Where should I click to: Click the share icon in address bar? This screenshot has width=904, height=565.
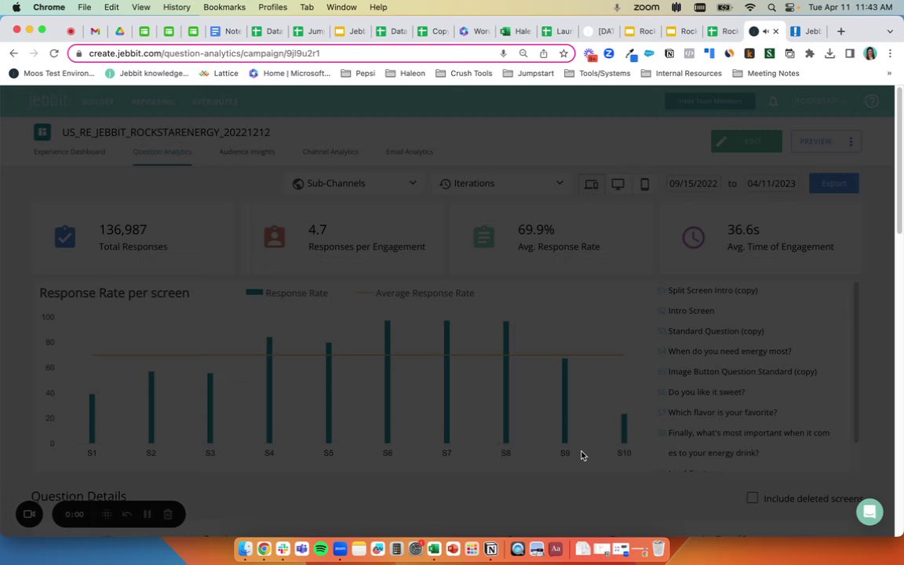[x=543, y=53]
